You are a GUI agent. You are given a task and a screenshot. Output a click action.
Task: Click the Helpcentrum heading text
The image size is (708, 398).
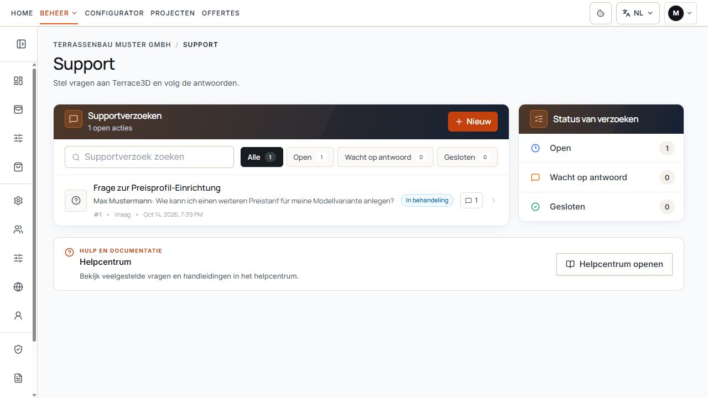(106, 262)
